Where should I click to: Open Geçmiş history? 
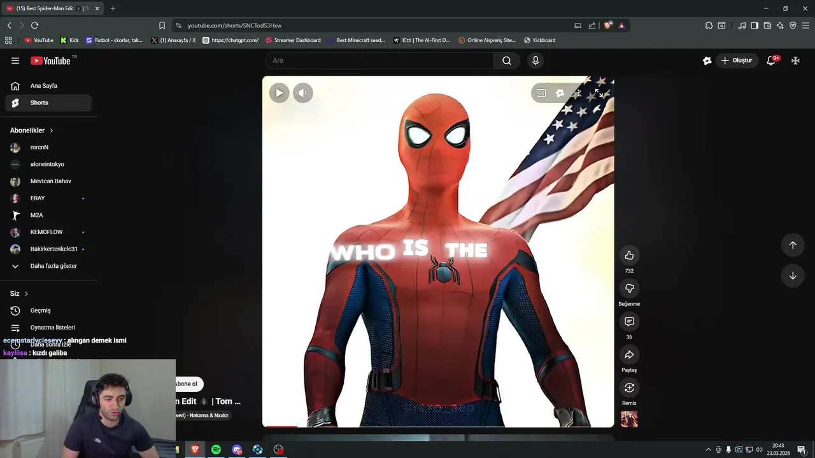tap(48, 310)
